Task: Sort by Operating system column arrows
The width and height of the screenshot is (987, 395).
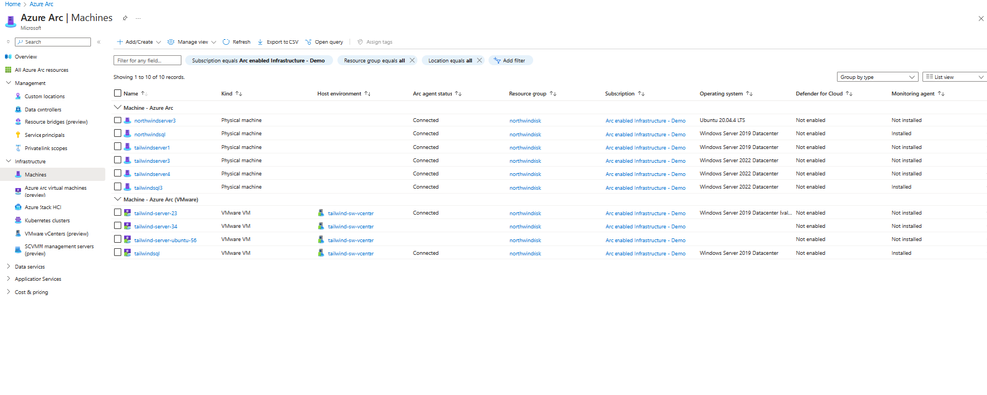Action: (749, 93)
